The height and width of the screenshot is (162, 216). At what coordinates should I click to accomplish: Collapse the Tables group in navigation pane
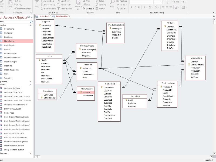point(31,25)
